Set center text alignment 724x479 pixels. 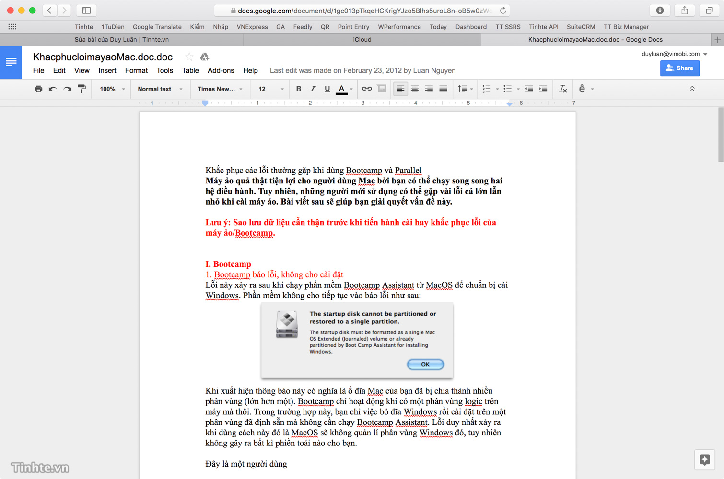coord(415,89)
